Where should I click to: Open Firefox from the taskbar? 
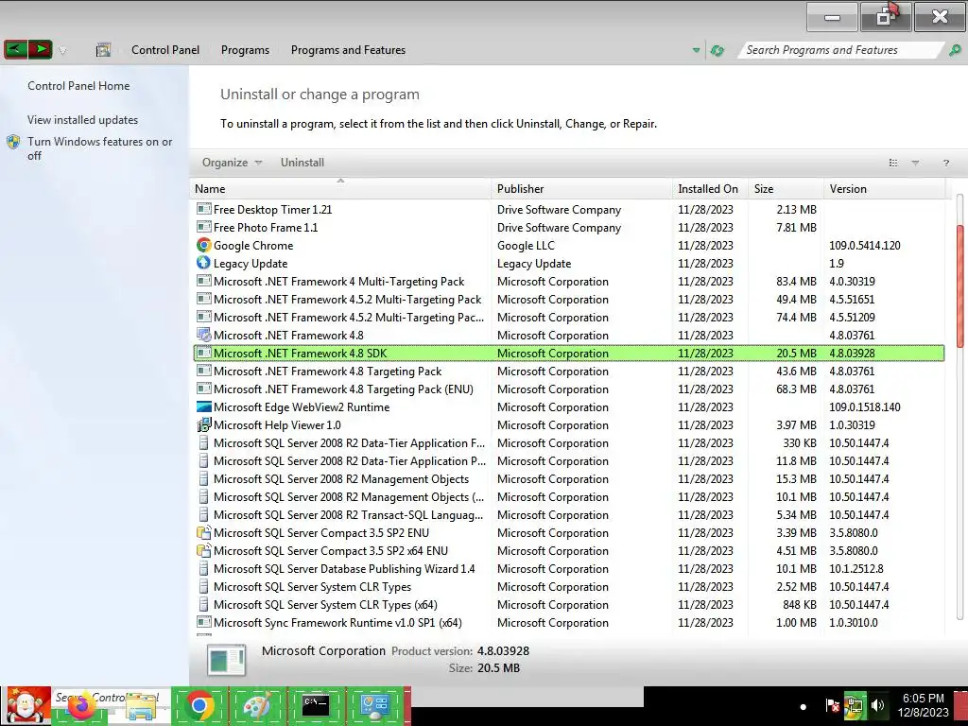[x=80, y=706]
